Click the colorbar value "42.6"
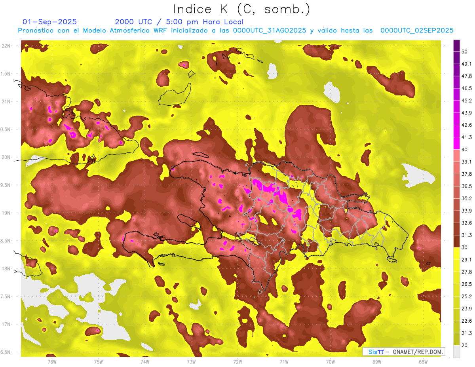The height and width of the screenshot is (367, 475). tap(466, 125)
